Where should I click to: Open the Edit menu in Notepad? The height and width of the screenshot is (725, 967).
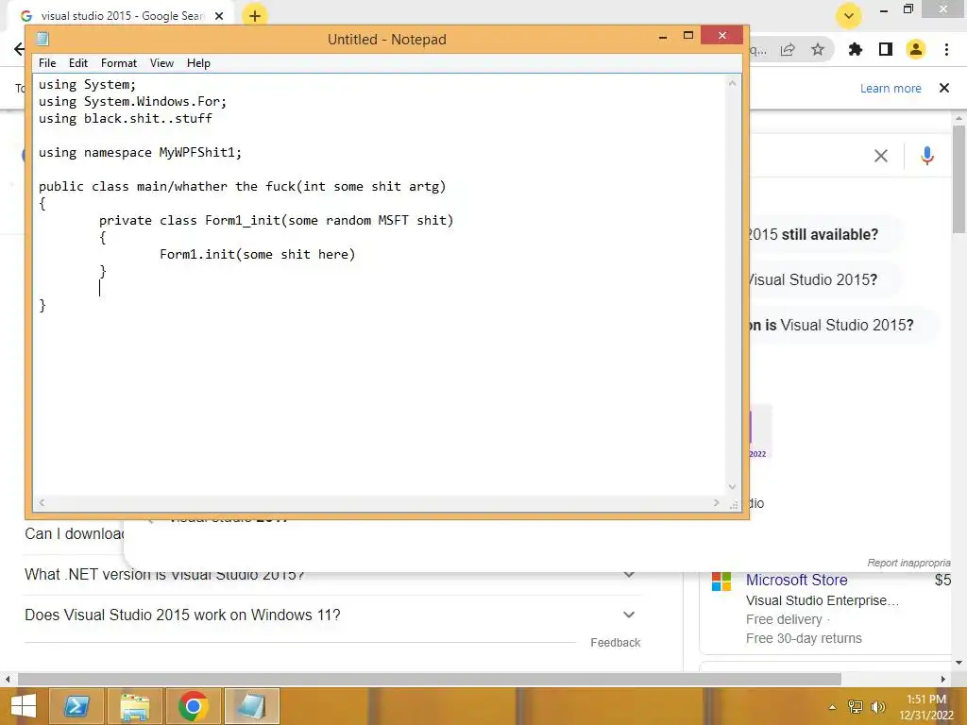(77, 63)
